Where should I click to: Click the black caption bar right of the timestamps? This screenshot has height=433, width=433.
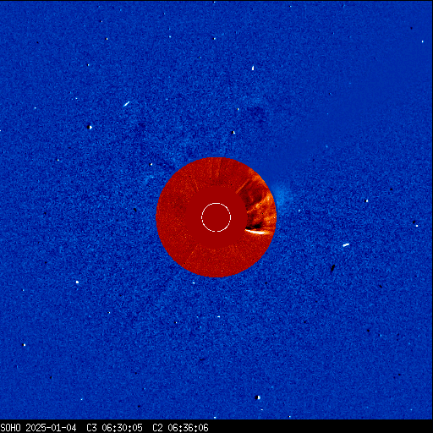(x=321, y=428)
